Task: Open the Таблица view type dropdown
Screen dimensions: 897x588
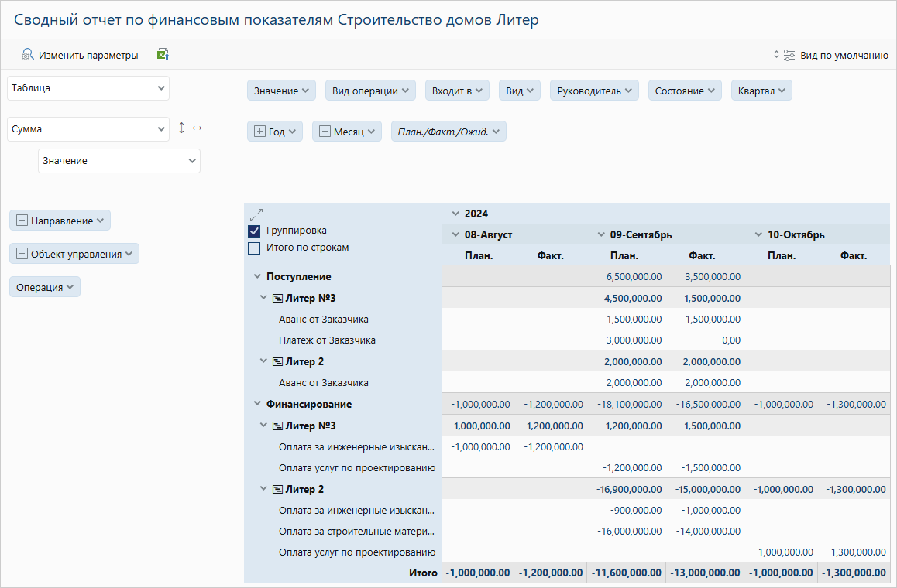Action: (88, 88)
